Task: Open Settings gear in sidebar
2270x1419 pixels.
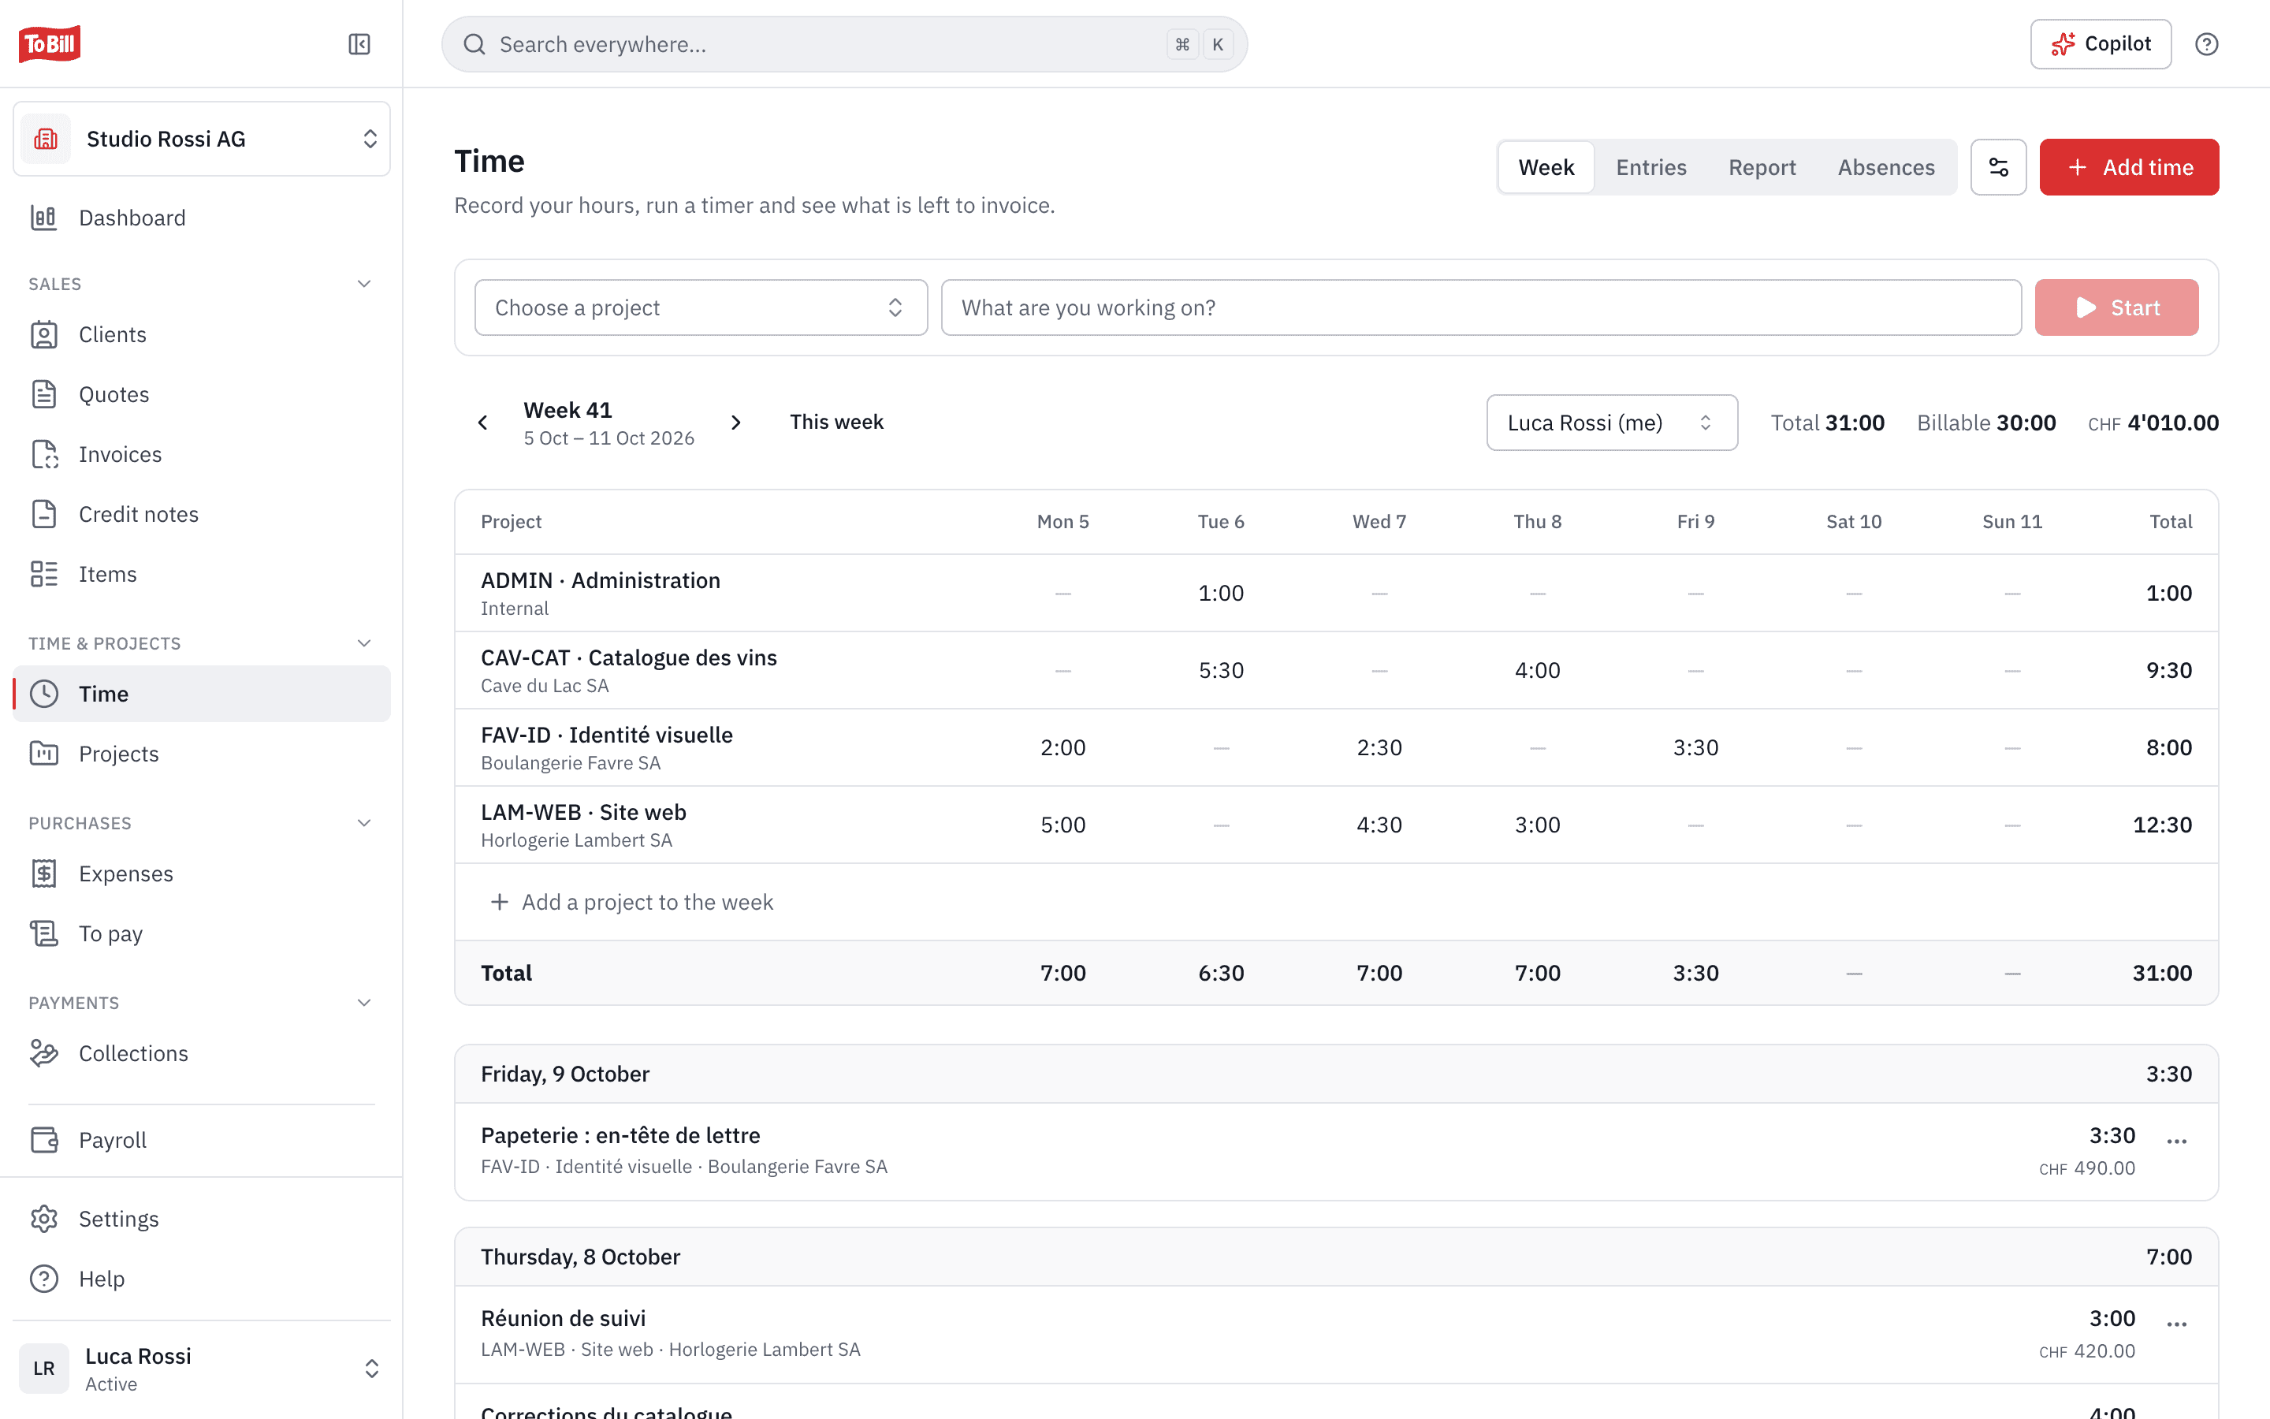Action: (202, 1218)
